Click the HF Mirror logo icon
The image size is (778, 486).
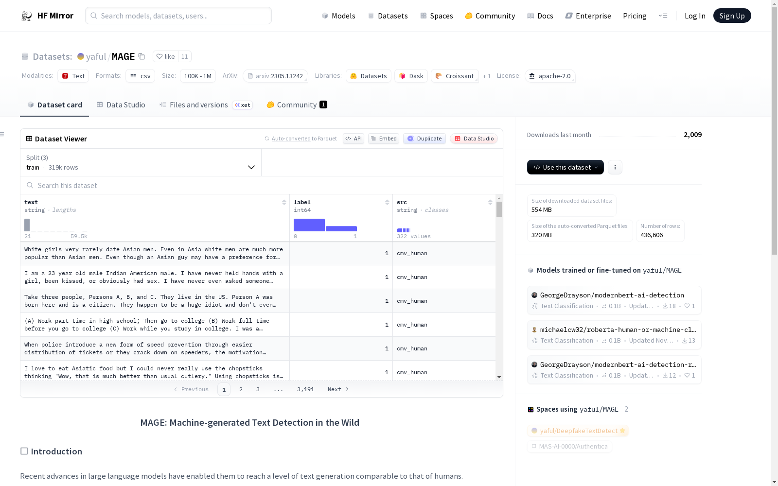pyautogui.click(x=26, y=16)
